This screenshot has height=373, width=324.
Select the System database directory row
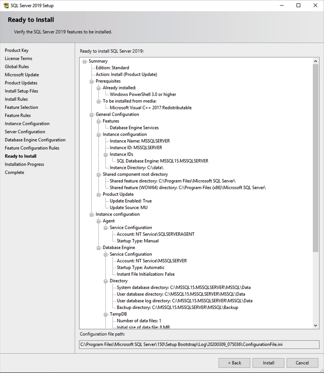pyautogui.click(x=184, y=288)
